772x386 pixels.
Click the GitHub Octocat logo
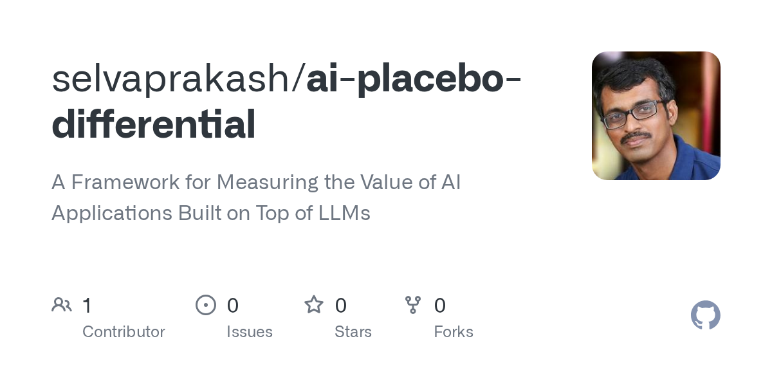705,315
